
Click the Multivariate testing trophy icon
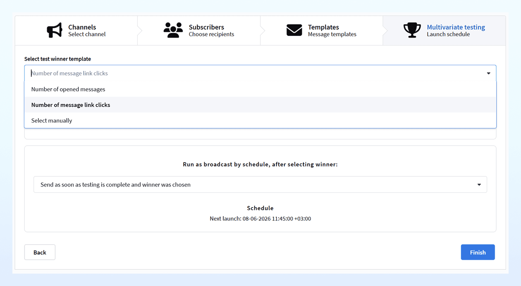(412, 30)
